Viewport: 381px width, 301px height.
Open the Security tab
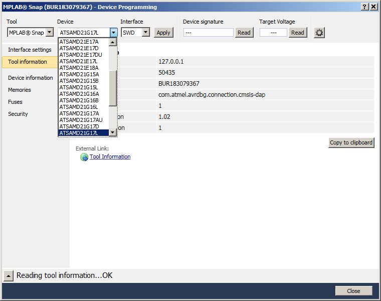(18, 114)
